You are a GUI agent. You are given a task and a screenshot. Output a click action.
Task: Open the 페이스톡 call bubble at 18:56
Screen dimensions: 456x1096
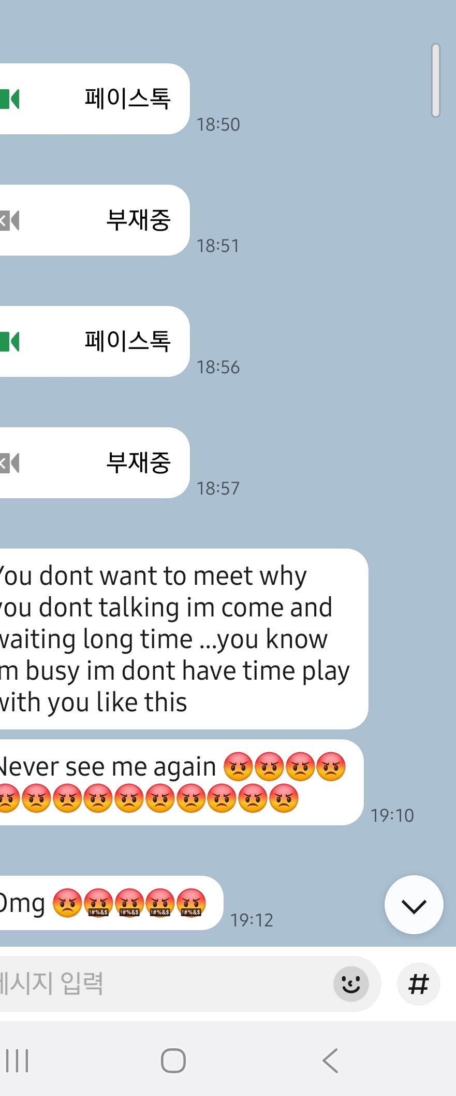[95, 342]
